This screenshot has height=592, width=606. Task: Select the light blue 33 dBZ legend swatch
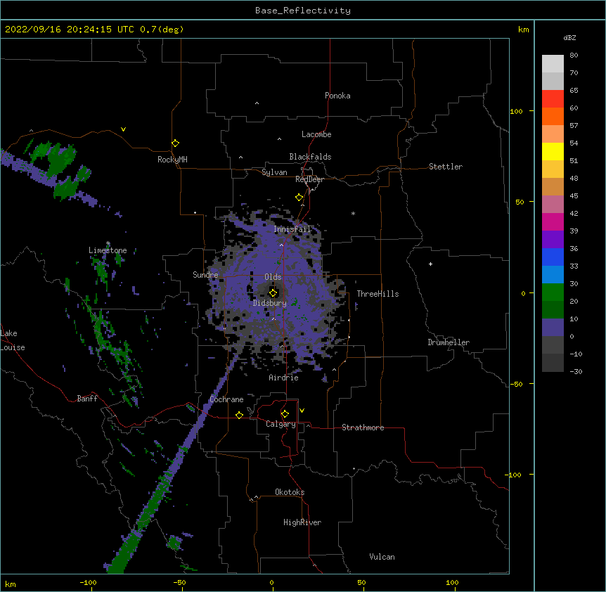[x=553, y=275]
